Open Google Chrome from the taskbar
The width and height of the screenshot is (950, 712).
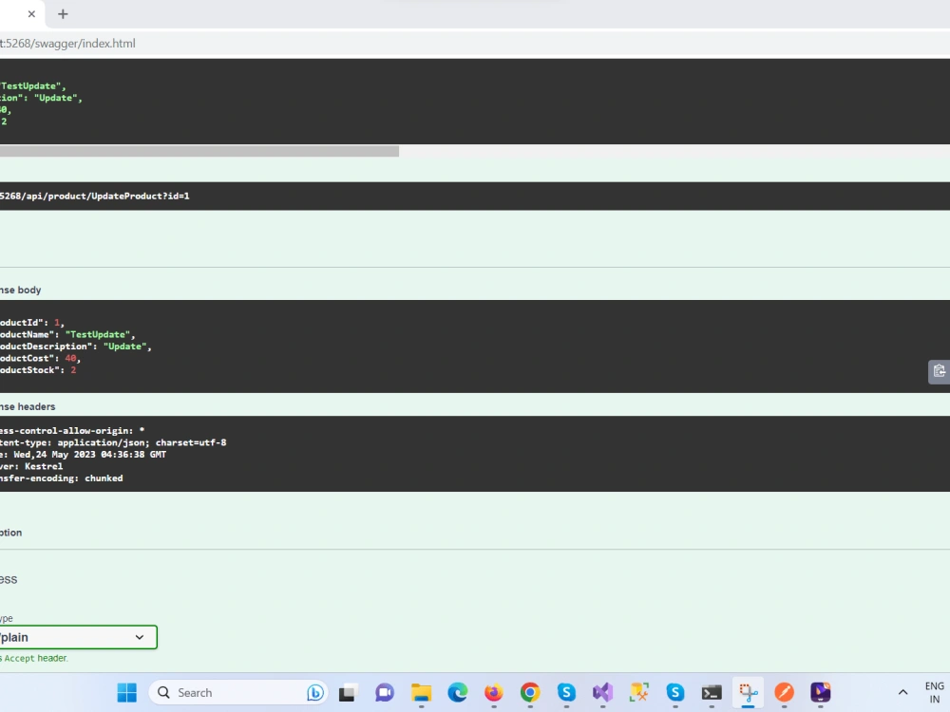[530, 692]
